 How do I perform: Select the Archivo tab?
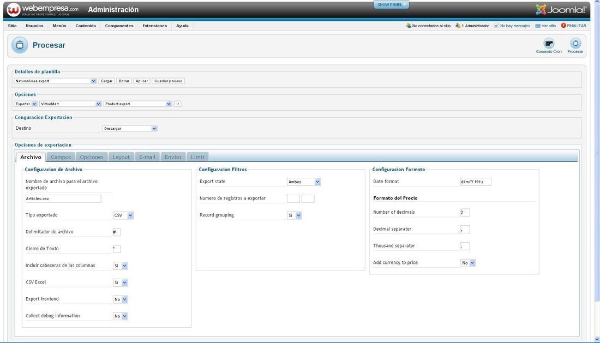pyautogui.click(x=31, y=157)
